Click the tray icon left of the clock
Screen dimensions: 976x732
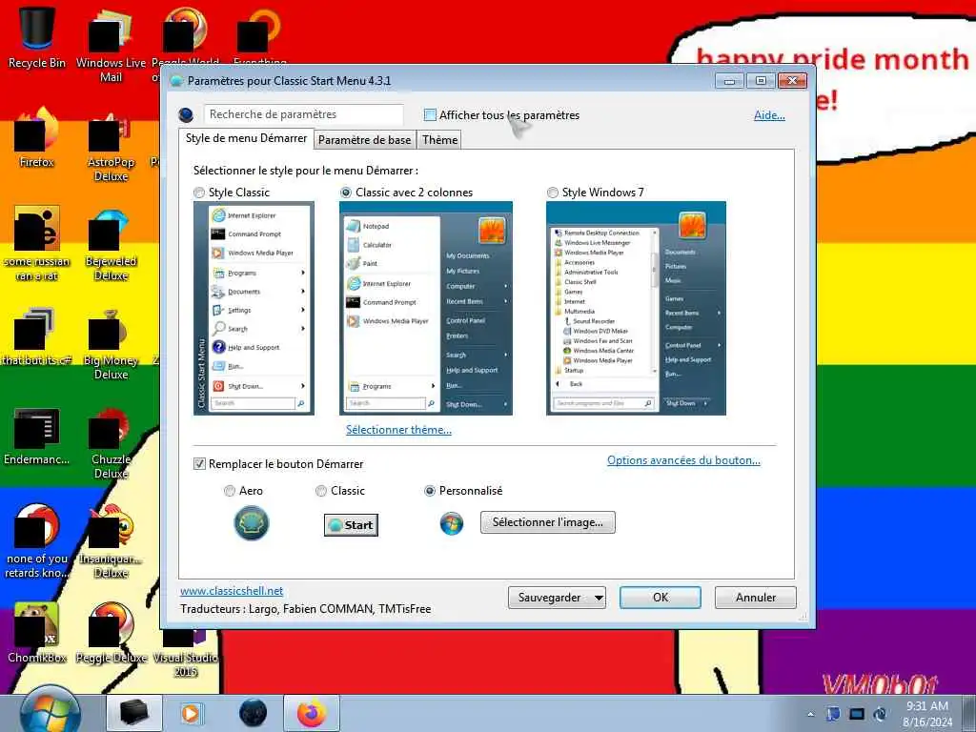(x=880, y=714)
